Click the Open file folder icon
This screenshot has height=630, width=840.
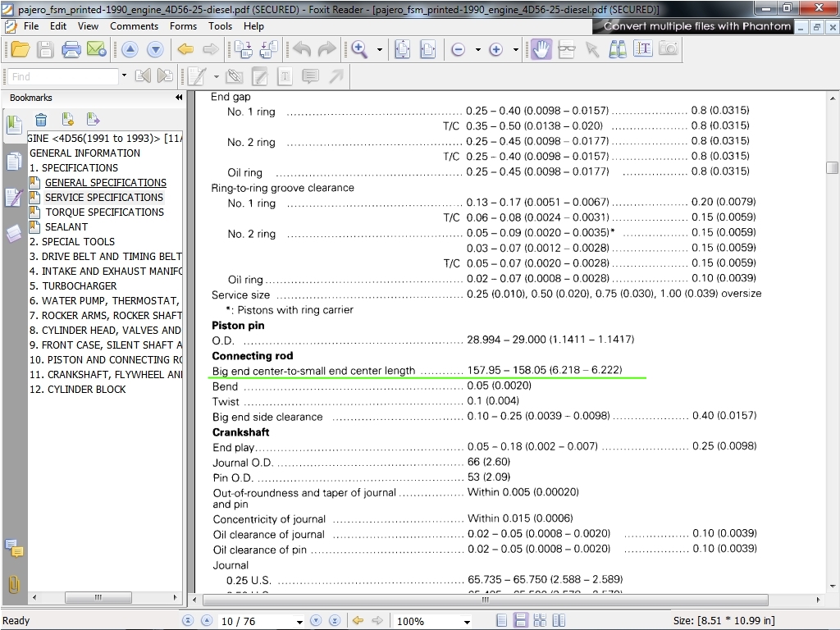21,49
